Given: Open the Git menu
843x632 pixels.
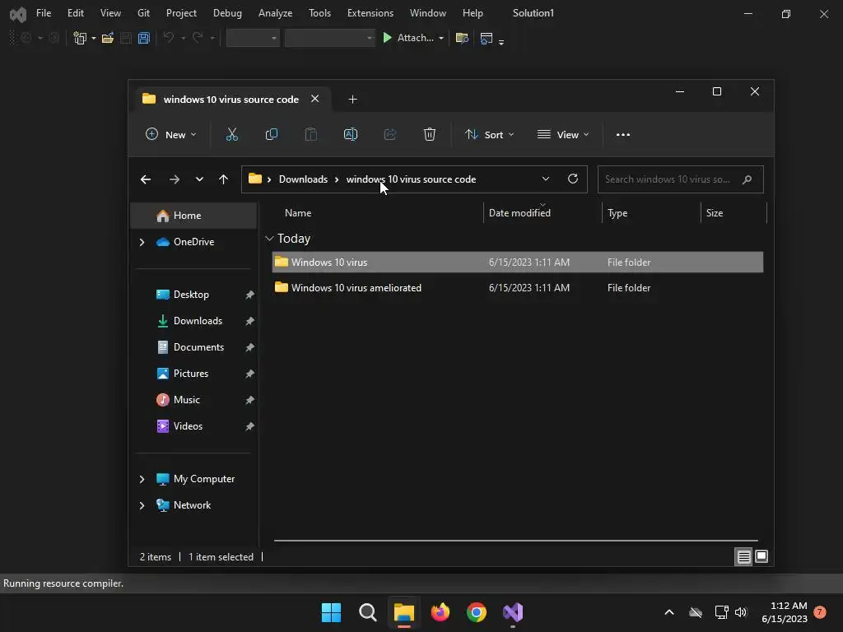Looking at the screenshot, I should click(x=143, y=13).
